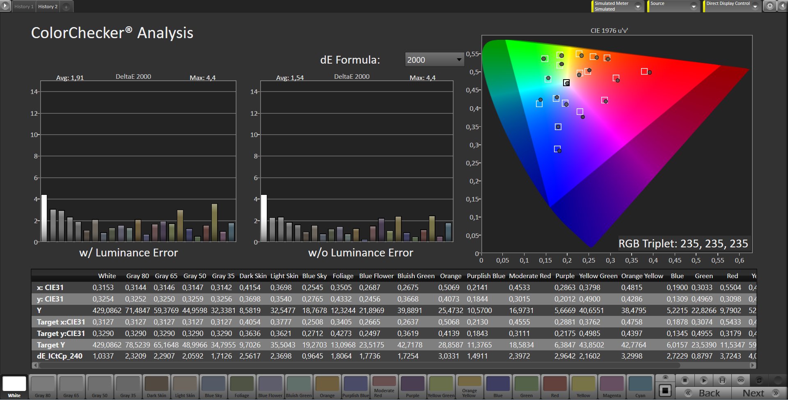This screenshot has height=400, width=788.
Task: Click the White Y value 429,0862
Action: coord(107,311)
